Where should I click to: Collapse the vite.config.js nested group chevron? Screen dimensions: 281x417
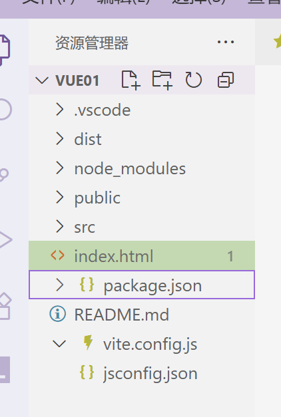point(59,344)
